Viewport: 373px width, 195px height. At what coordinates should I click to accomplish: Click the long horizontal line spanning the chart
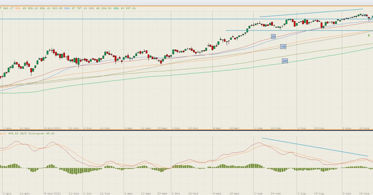pos(124,19)
